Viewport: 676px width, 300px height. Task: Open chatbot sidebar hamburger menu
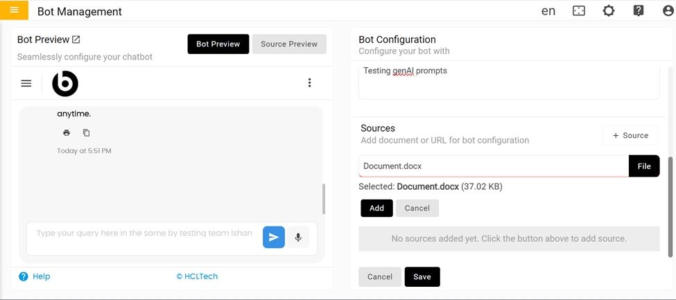26,84
